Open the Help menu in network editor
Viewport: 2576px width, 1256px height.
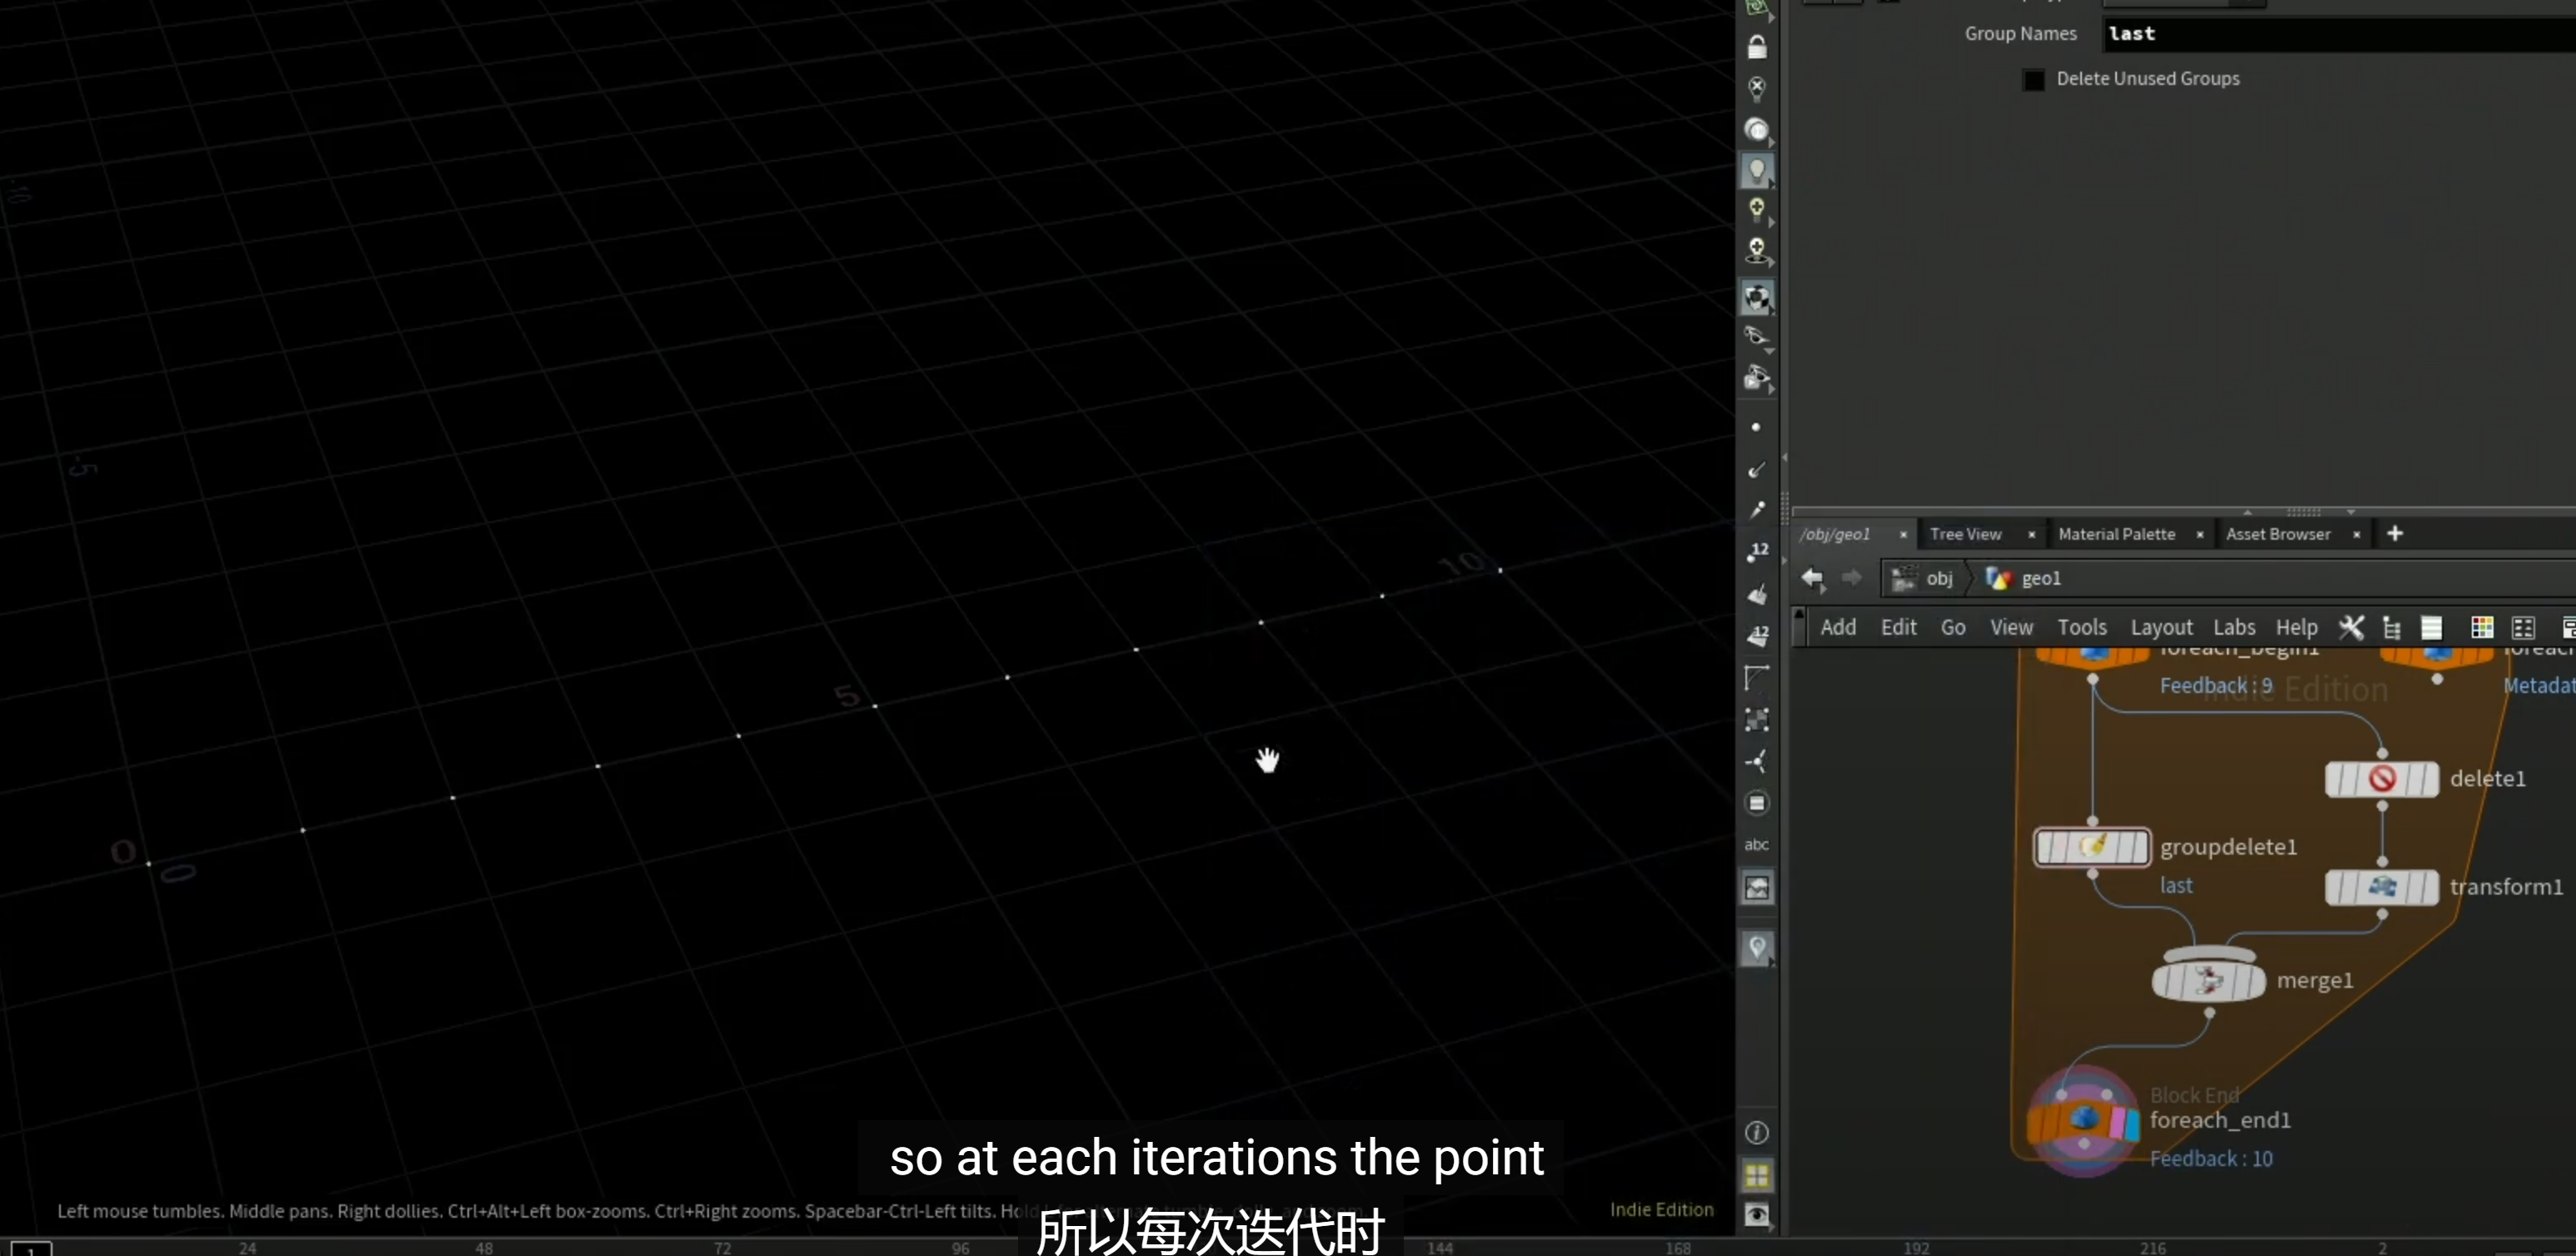pyautogui.click(x=2296, y=627)
